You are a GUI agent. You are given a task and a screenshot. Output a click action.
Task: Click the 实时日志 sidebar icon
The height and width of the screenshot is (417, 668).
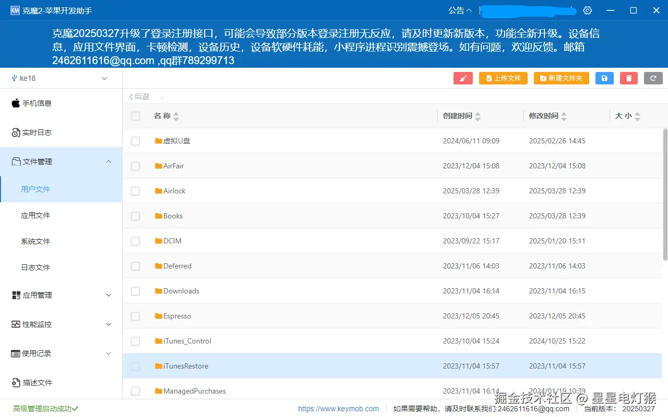pyautogui.click(x=16, y=132)
